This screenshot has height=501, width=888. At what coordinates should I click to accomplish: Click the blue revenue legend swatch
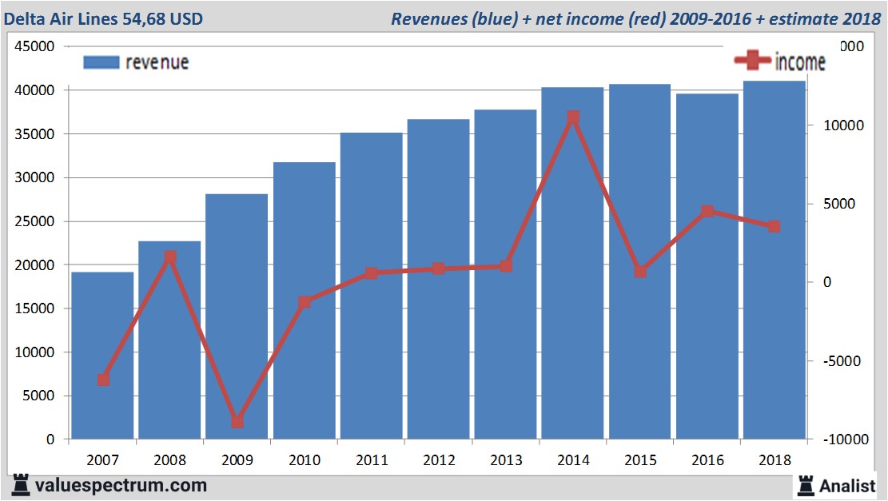point(102,62)
